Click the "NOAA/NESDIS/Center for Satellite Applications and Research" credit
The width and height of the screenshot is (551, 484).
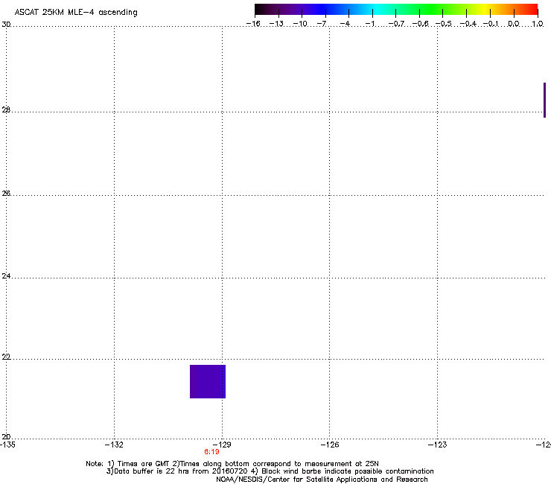click(x=322, y=480)
